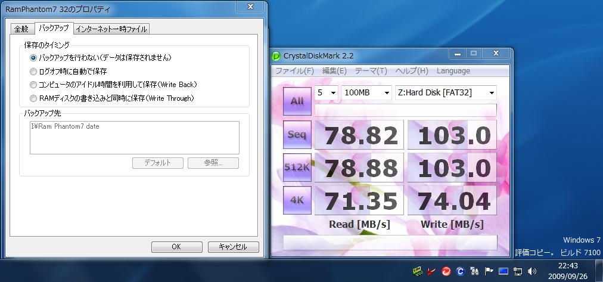Minimize the CrystalDiskMark window
The width and height of the screenshot is (603, 282).
[457, 54]
